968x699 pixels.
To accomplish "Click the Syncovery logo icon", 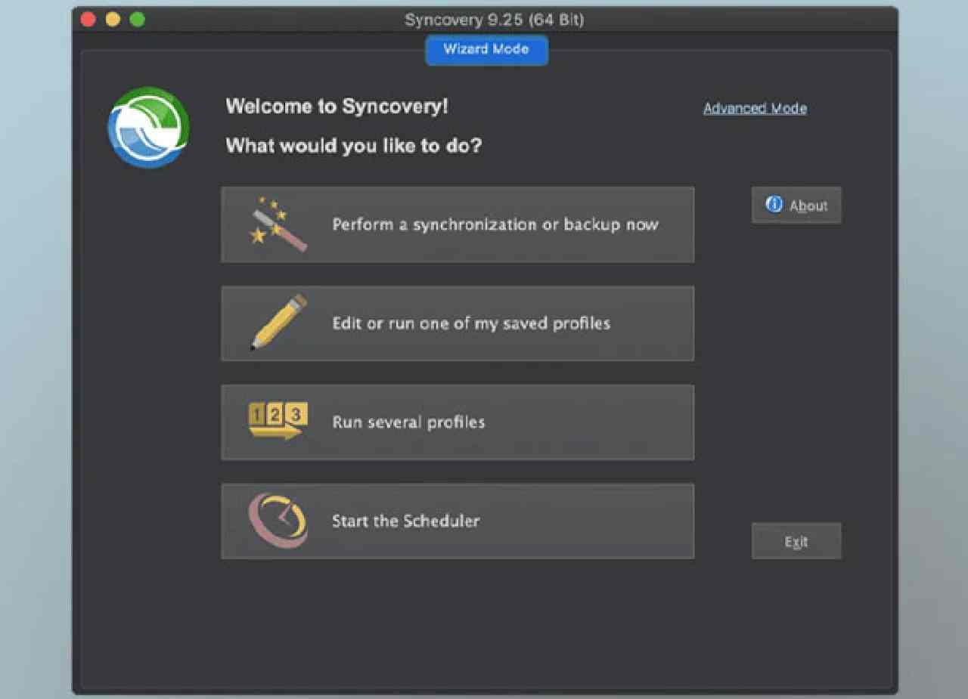I will click(x=148, y=127).
